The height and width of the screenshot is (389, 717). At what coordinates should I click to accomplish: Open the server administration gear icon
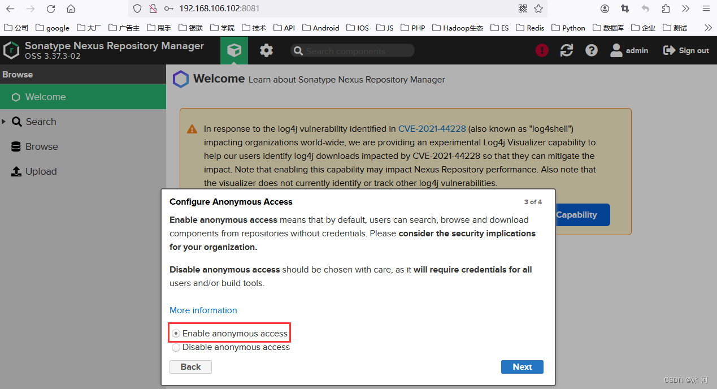[266, 51]
